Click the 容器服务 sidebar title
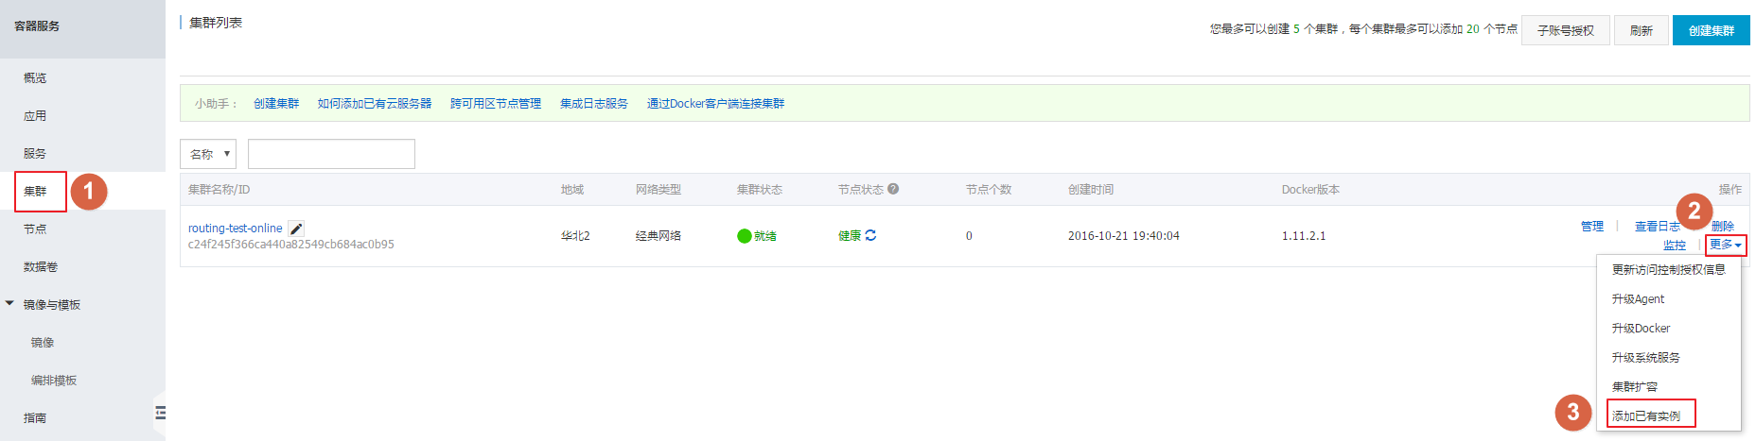Viewport: 1756px width, 441px height. [37, 25]
